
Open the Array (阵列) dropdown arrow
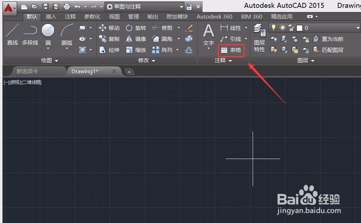coord(177,50)
